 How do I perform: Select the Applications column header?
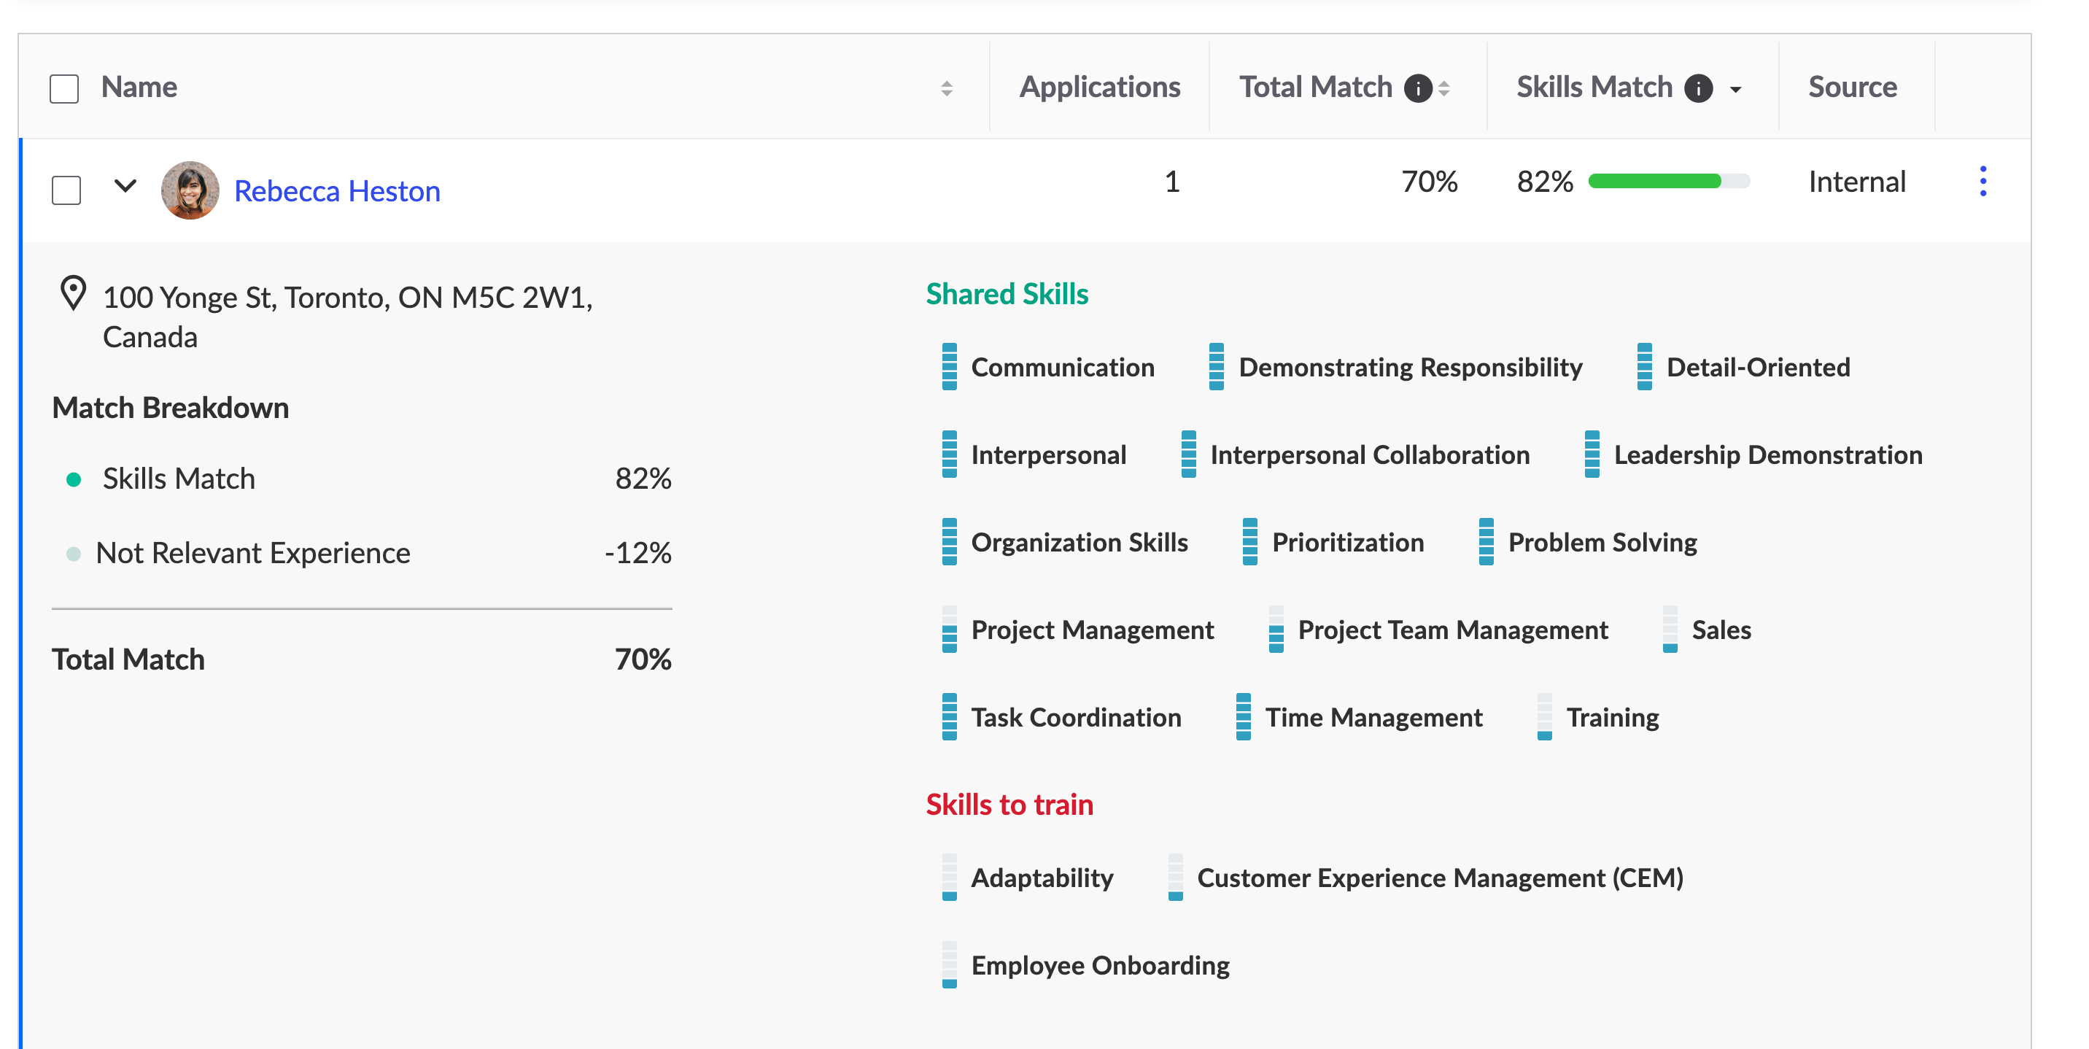pos(1100,87)
